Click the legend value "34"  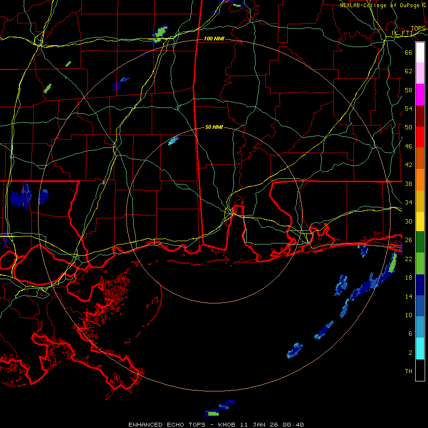tap(409, 203)
